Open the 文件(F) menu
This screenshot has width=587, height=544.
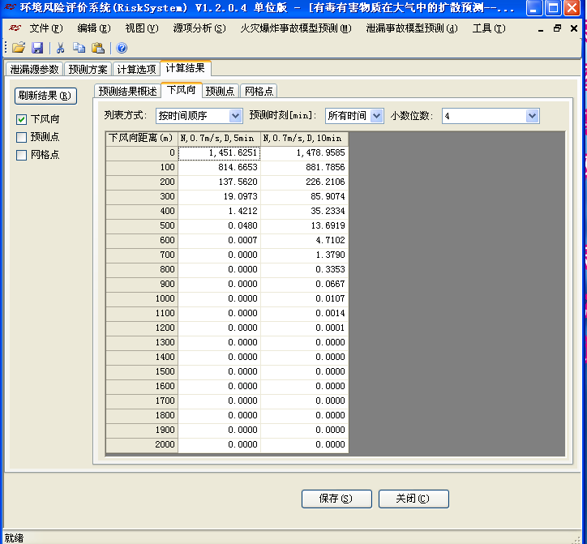click(x=46, y=28)
